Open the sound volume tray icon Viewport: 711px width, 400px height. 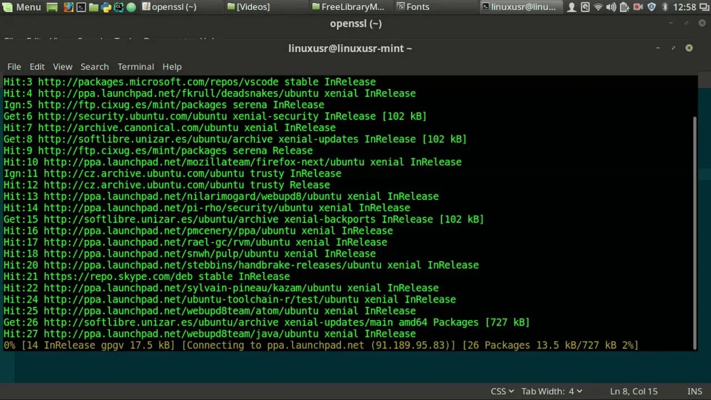click(x=611, y=7)
